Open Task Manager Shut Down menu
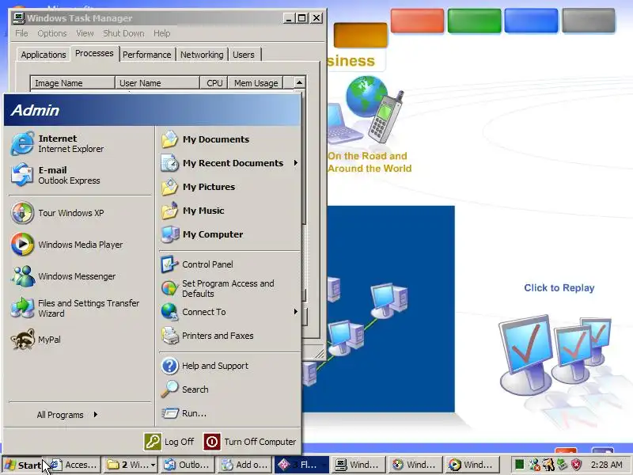 (x=123, y=33)
